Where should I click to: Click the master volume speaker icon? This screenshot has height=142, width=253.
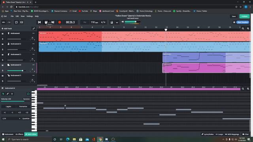click(x=123, y=22)
